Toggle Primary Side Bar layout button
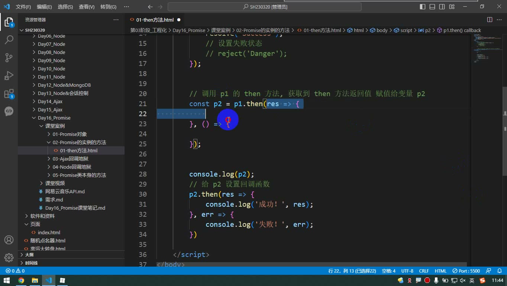 (x=423, y=7)
